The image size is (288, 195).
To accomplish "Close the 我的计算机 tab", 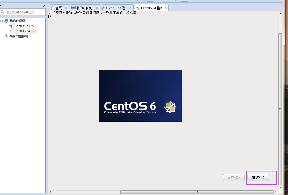I will tap(97, 8).
